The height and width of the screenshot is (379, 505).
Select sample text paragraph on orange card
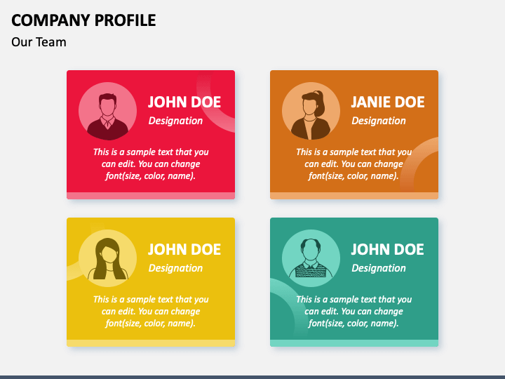tap(354, 164)
